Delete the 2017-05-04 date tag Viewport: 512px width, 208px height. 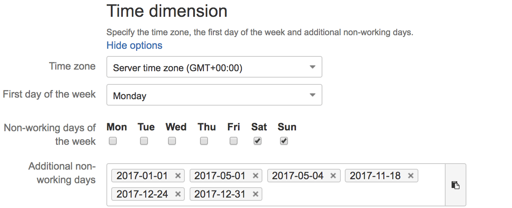coord(333,176)
